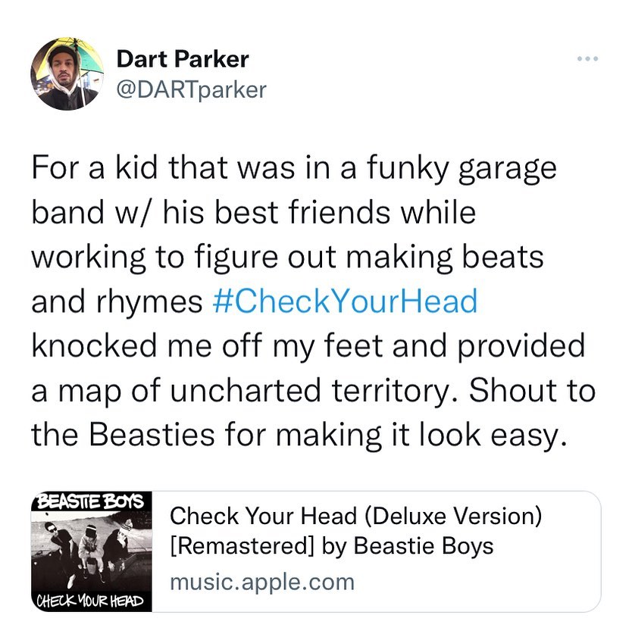Screen dimensions: 632x637
Task: Click the Beastie Boys logo on the album art
Action: click(91, 501)
